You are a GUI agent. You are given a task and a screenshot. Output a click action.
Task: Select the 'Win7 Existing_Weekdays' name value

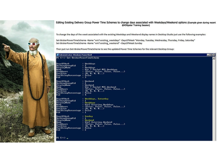99,105
